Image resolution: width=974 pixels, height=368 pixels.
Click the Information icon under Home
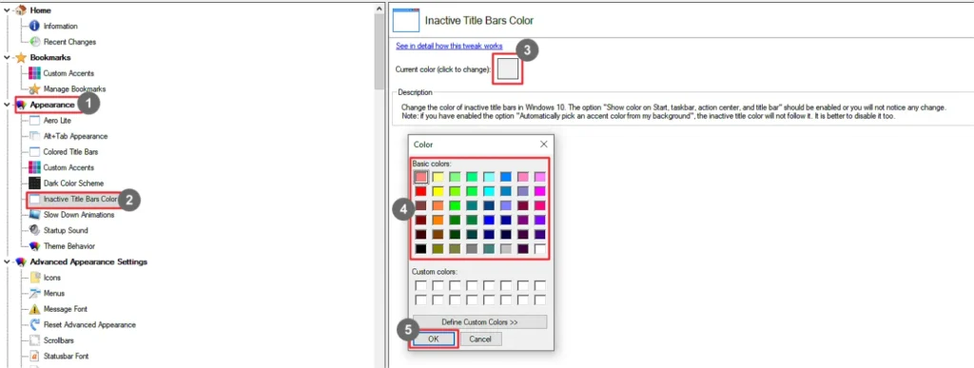(x=35, y=26)
